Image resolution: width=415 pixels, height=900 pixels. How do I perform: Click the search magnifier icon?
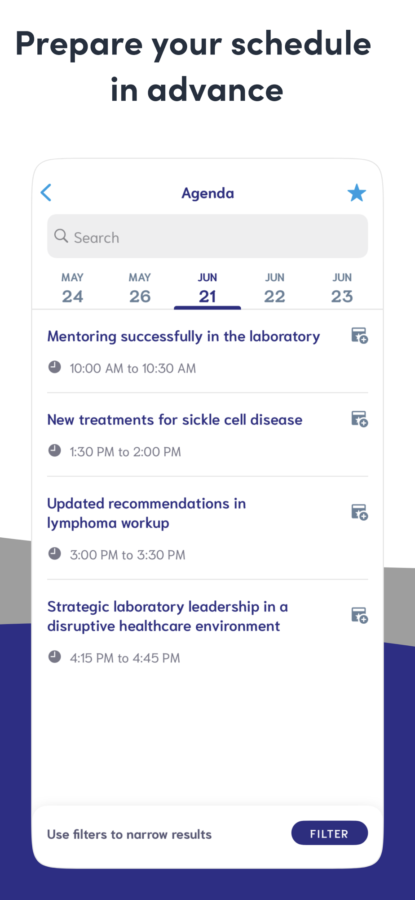pos(61,236)
